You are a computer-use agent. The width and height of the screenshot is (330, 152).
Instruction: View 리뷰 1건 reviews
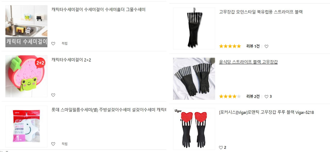[253, 46]
